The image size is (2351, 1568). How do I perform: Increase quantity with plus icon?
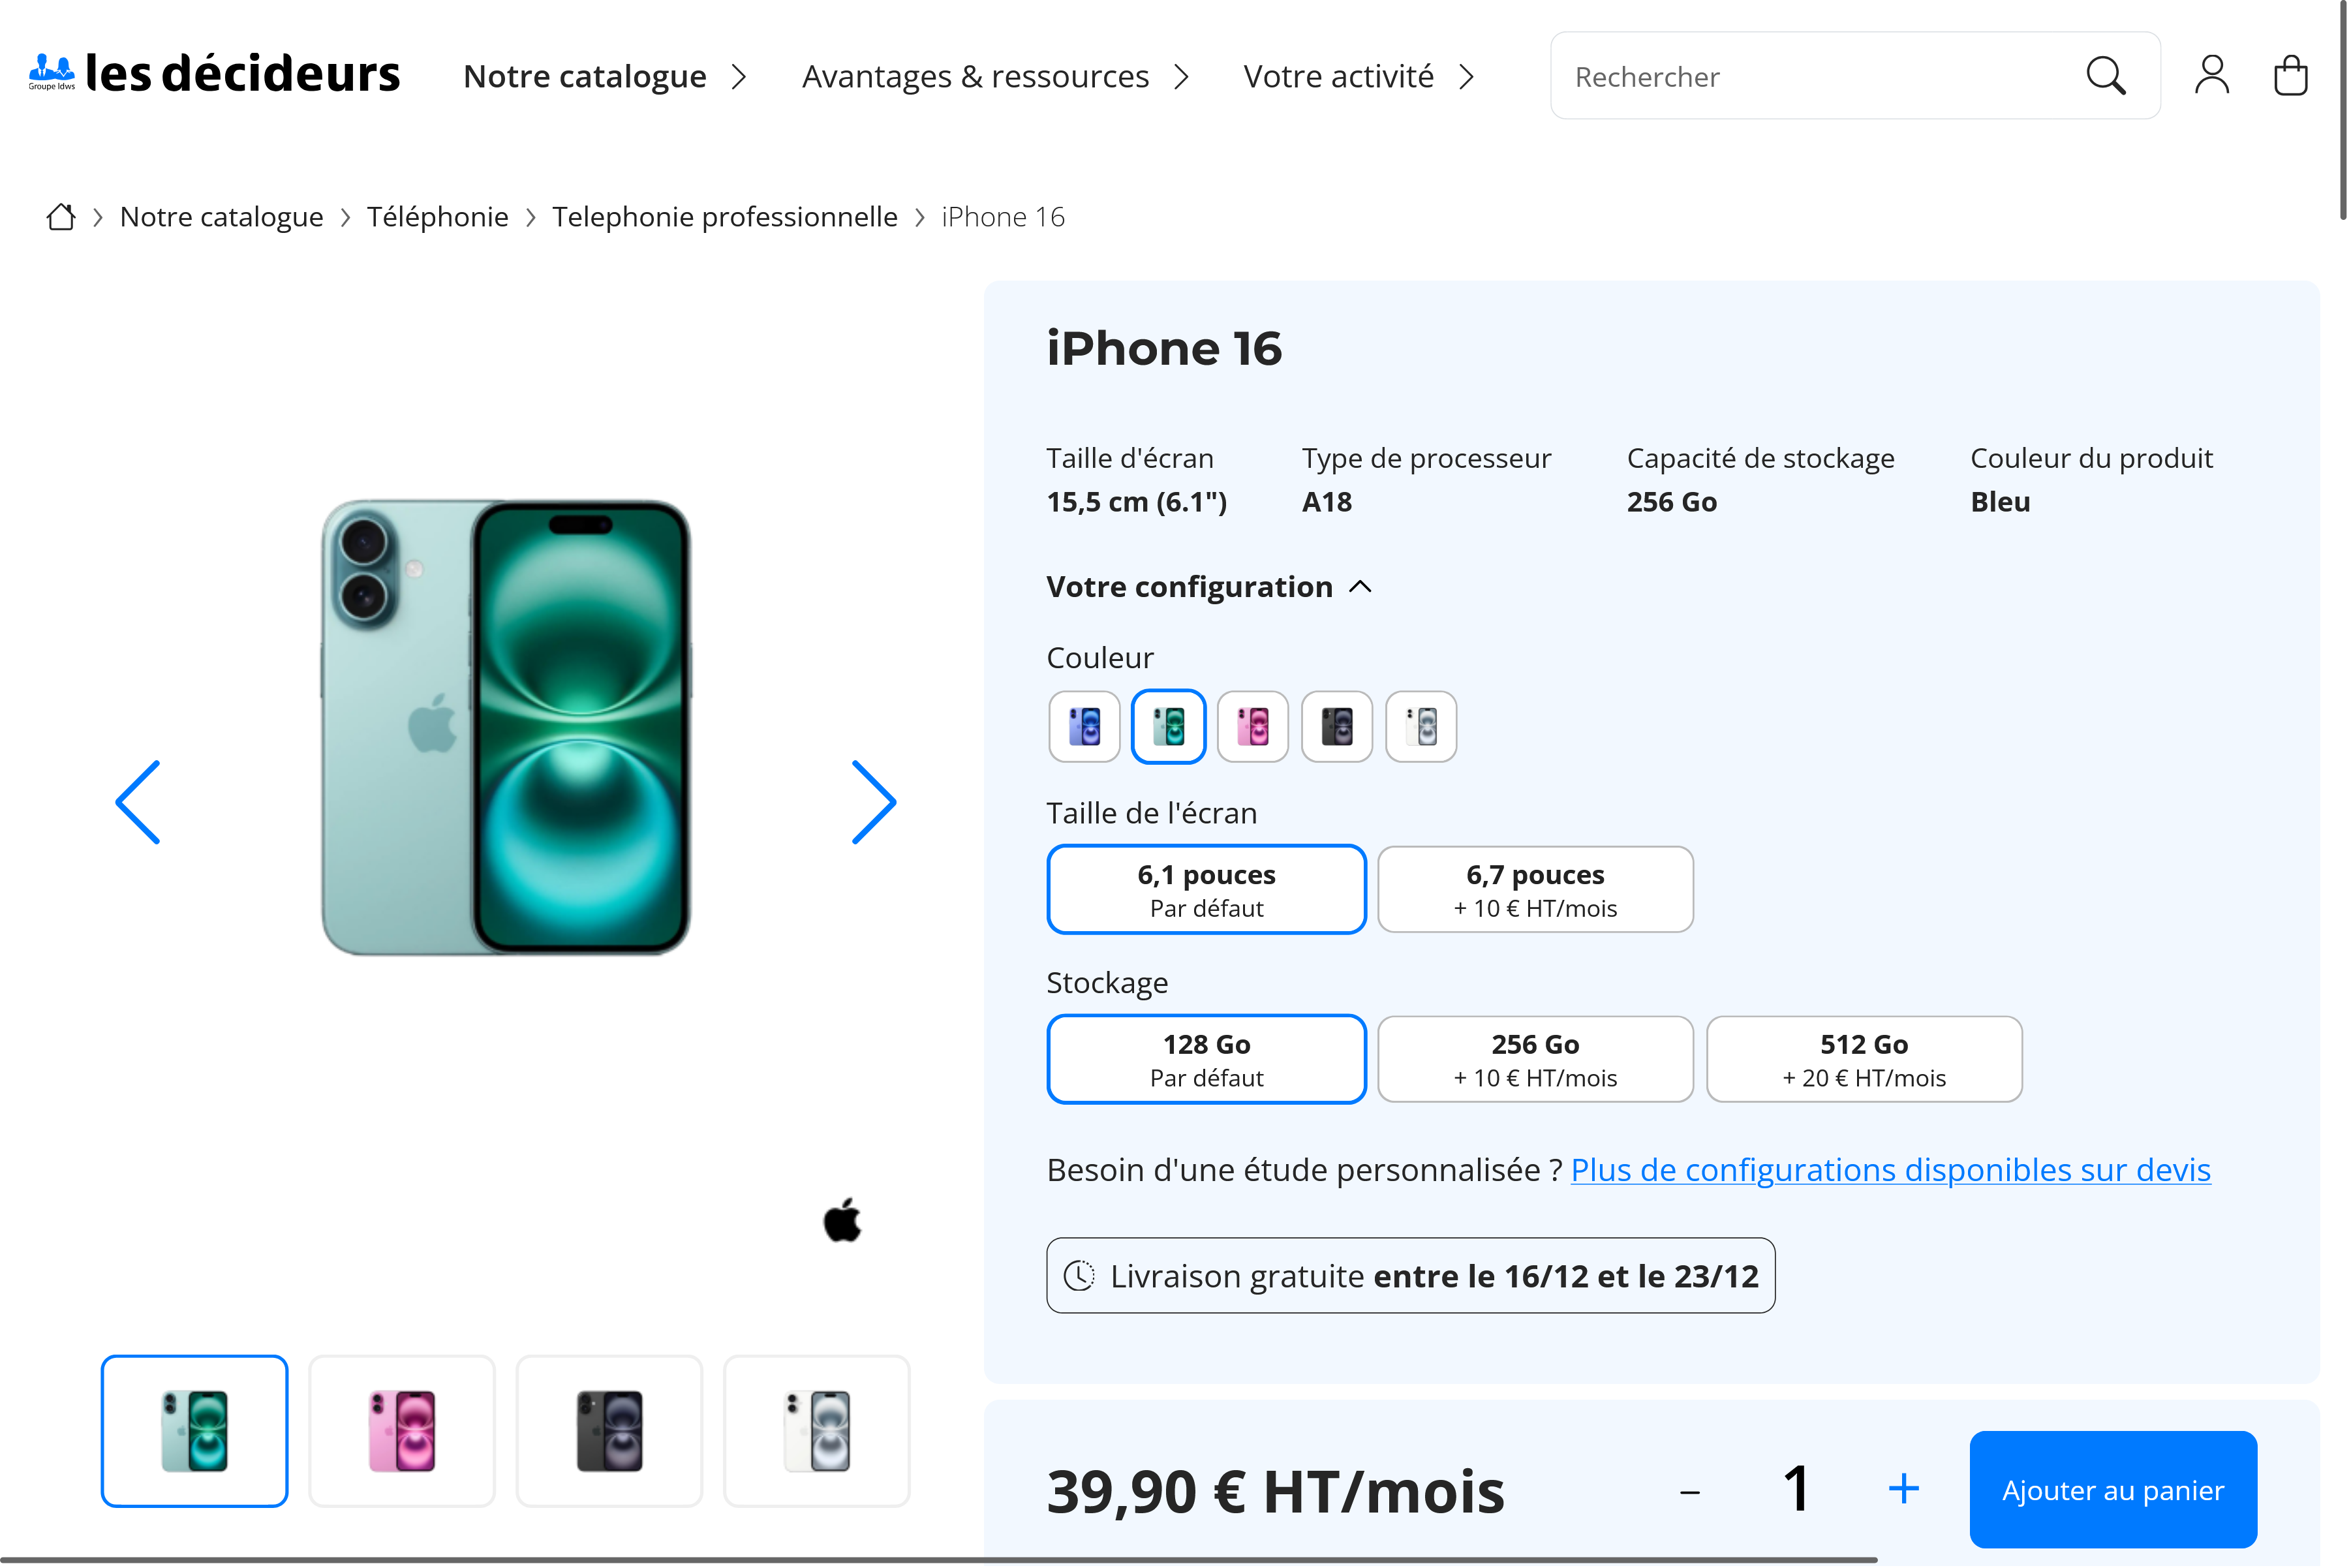click(x=1903, y=1489)
